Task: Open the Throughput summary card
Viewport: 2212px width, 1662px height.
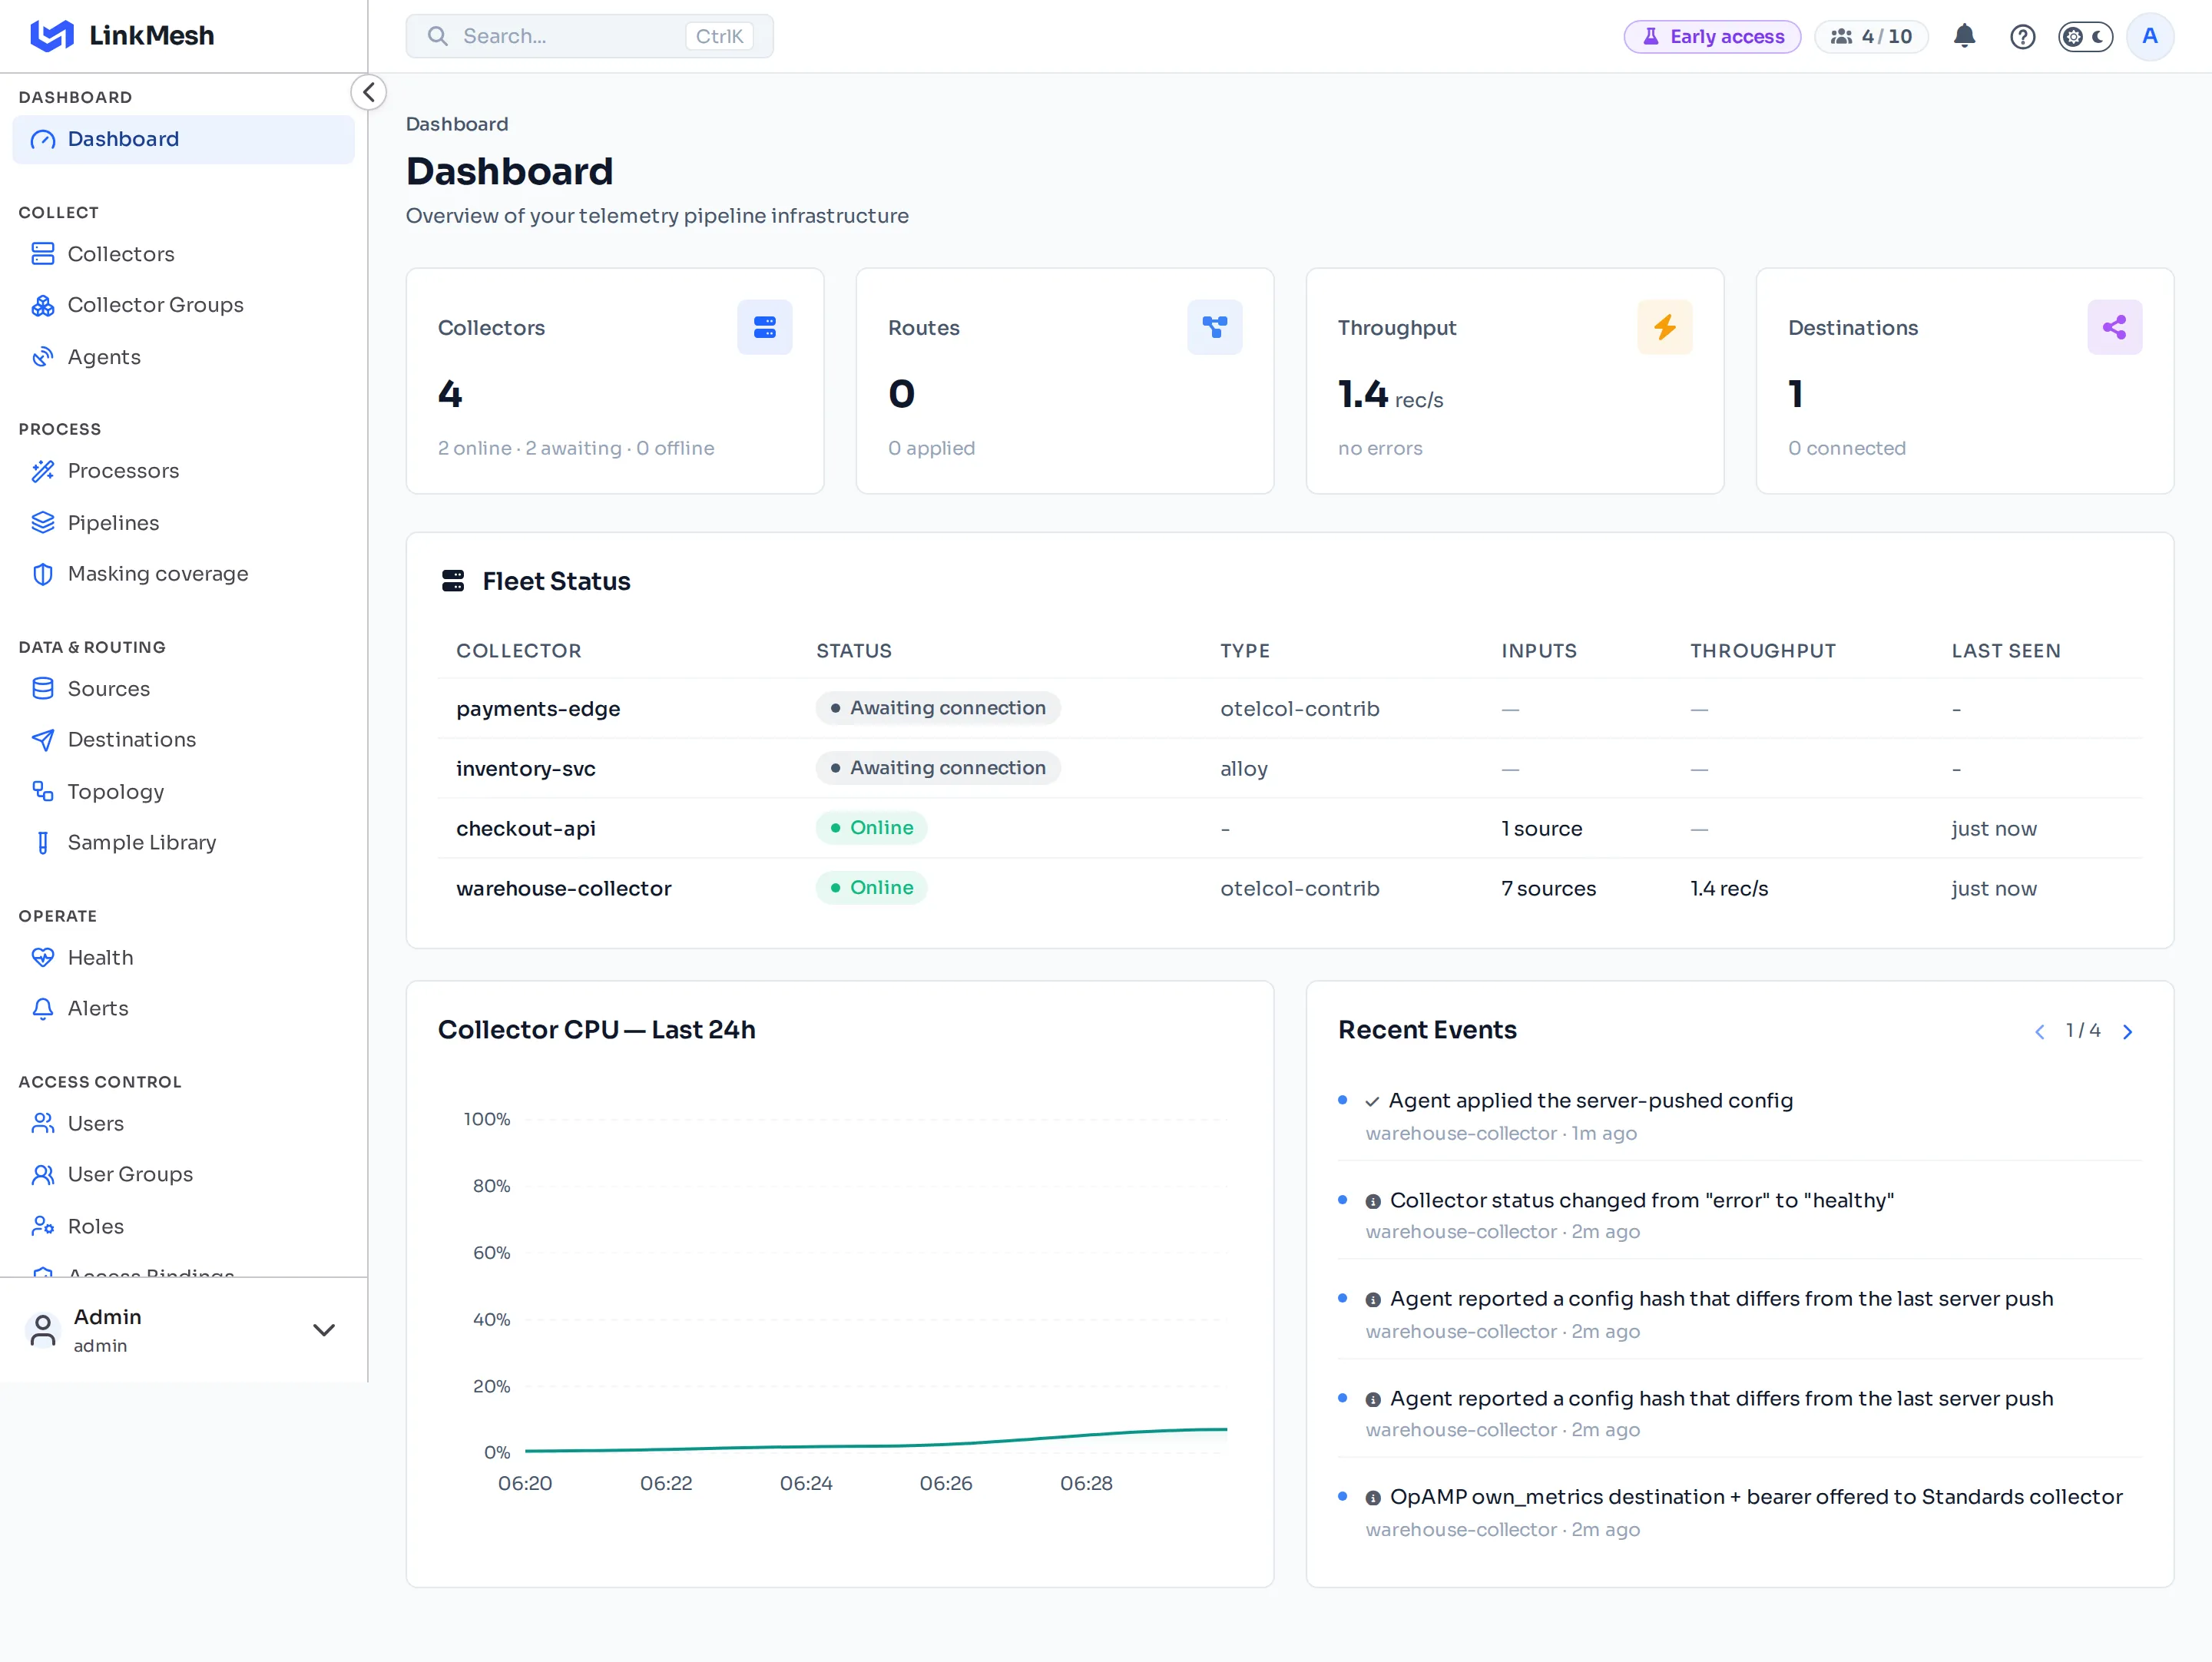Action: click(1515, 381)
